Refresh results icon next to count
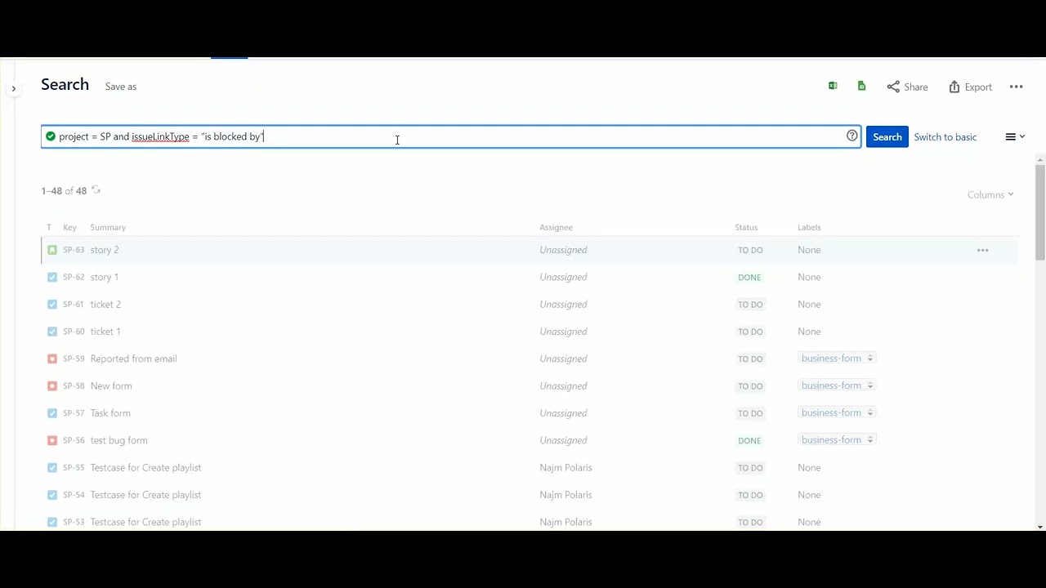 (x=96, y=189)
